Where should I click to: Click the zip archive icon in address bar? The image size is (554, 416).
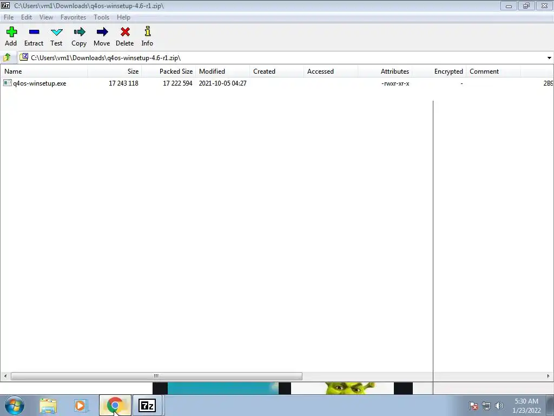pos(24,57)
